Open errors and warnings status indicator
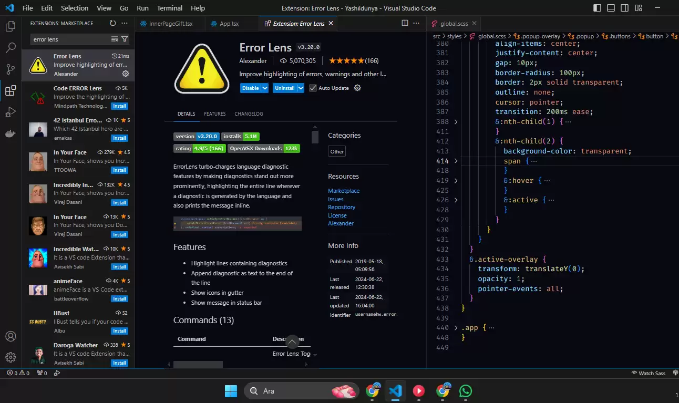 [17, 373]
